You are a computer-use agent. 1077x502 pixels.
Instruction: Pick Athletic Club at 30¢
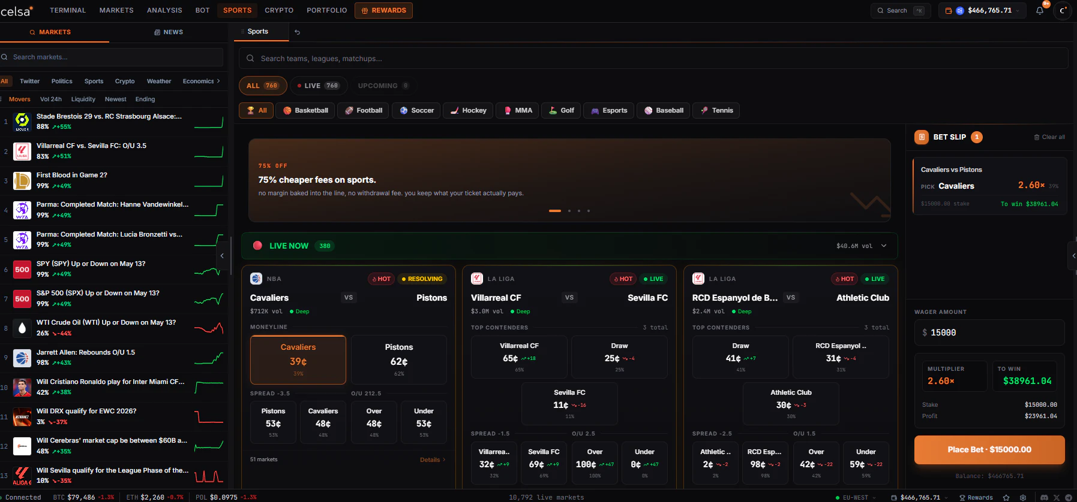[791, 403]
